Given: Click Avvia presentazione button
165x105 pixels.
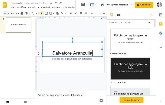Looking at the screenshot, I should [x=115, y=5].
